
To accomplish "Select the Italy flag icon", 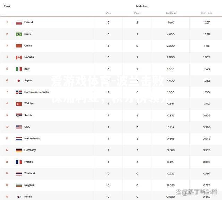I will (19, 69).
